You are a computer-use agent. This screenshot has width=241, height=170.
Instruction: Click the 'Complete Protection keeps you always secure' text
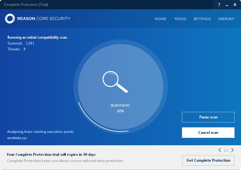coord(65,161)
